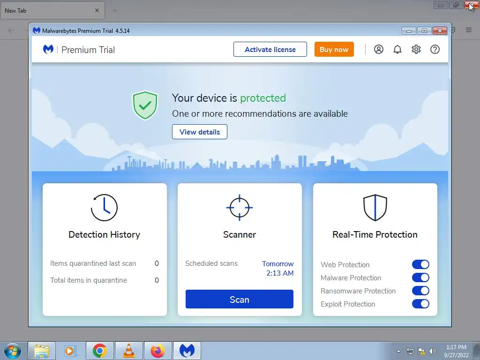
Task: Open the account profile icon
Action: click(379, 49)
